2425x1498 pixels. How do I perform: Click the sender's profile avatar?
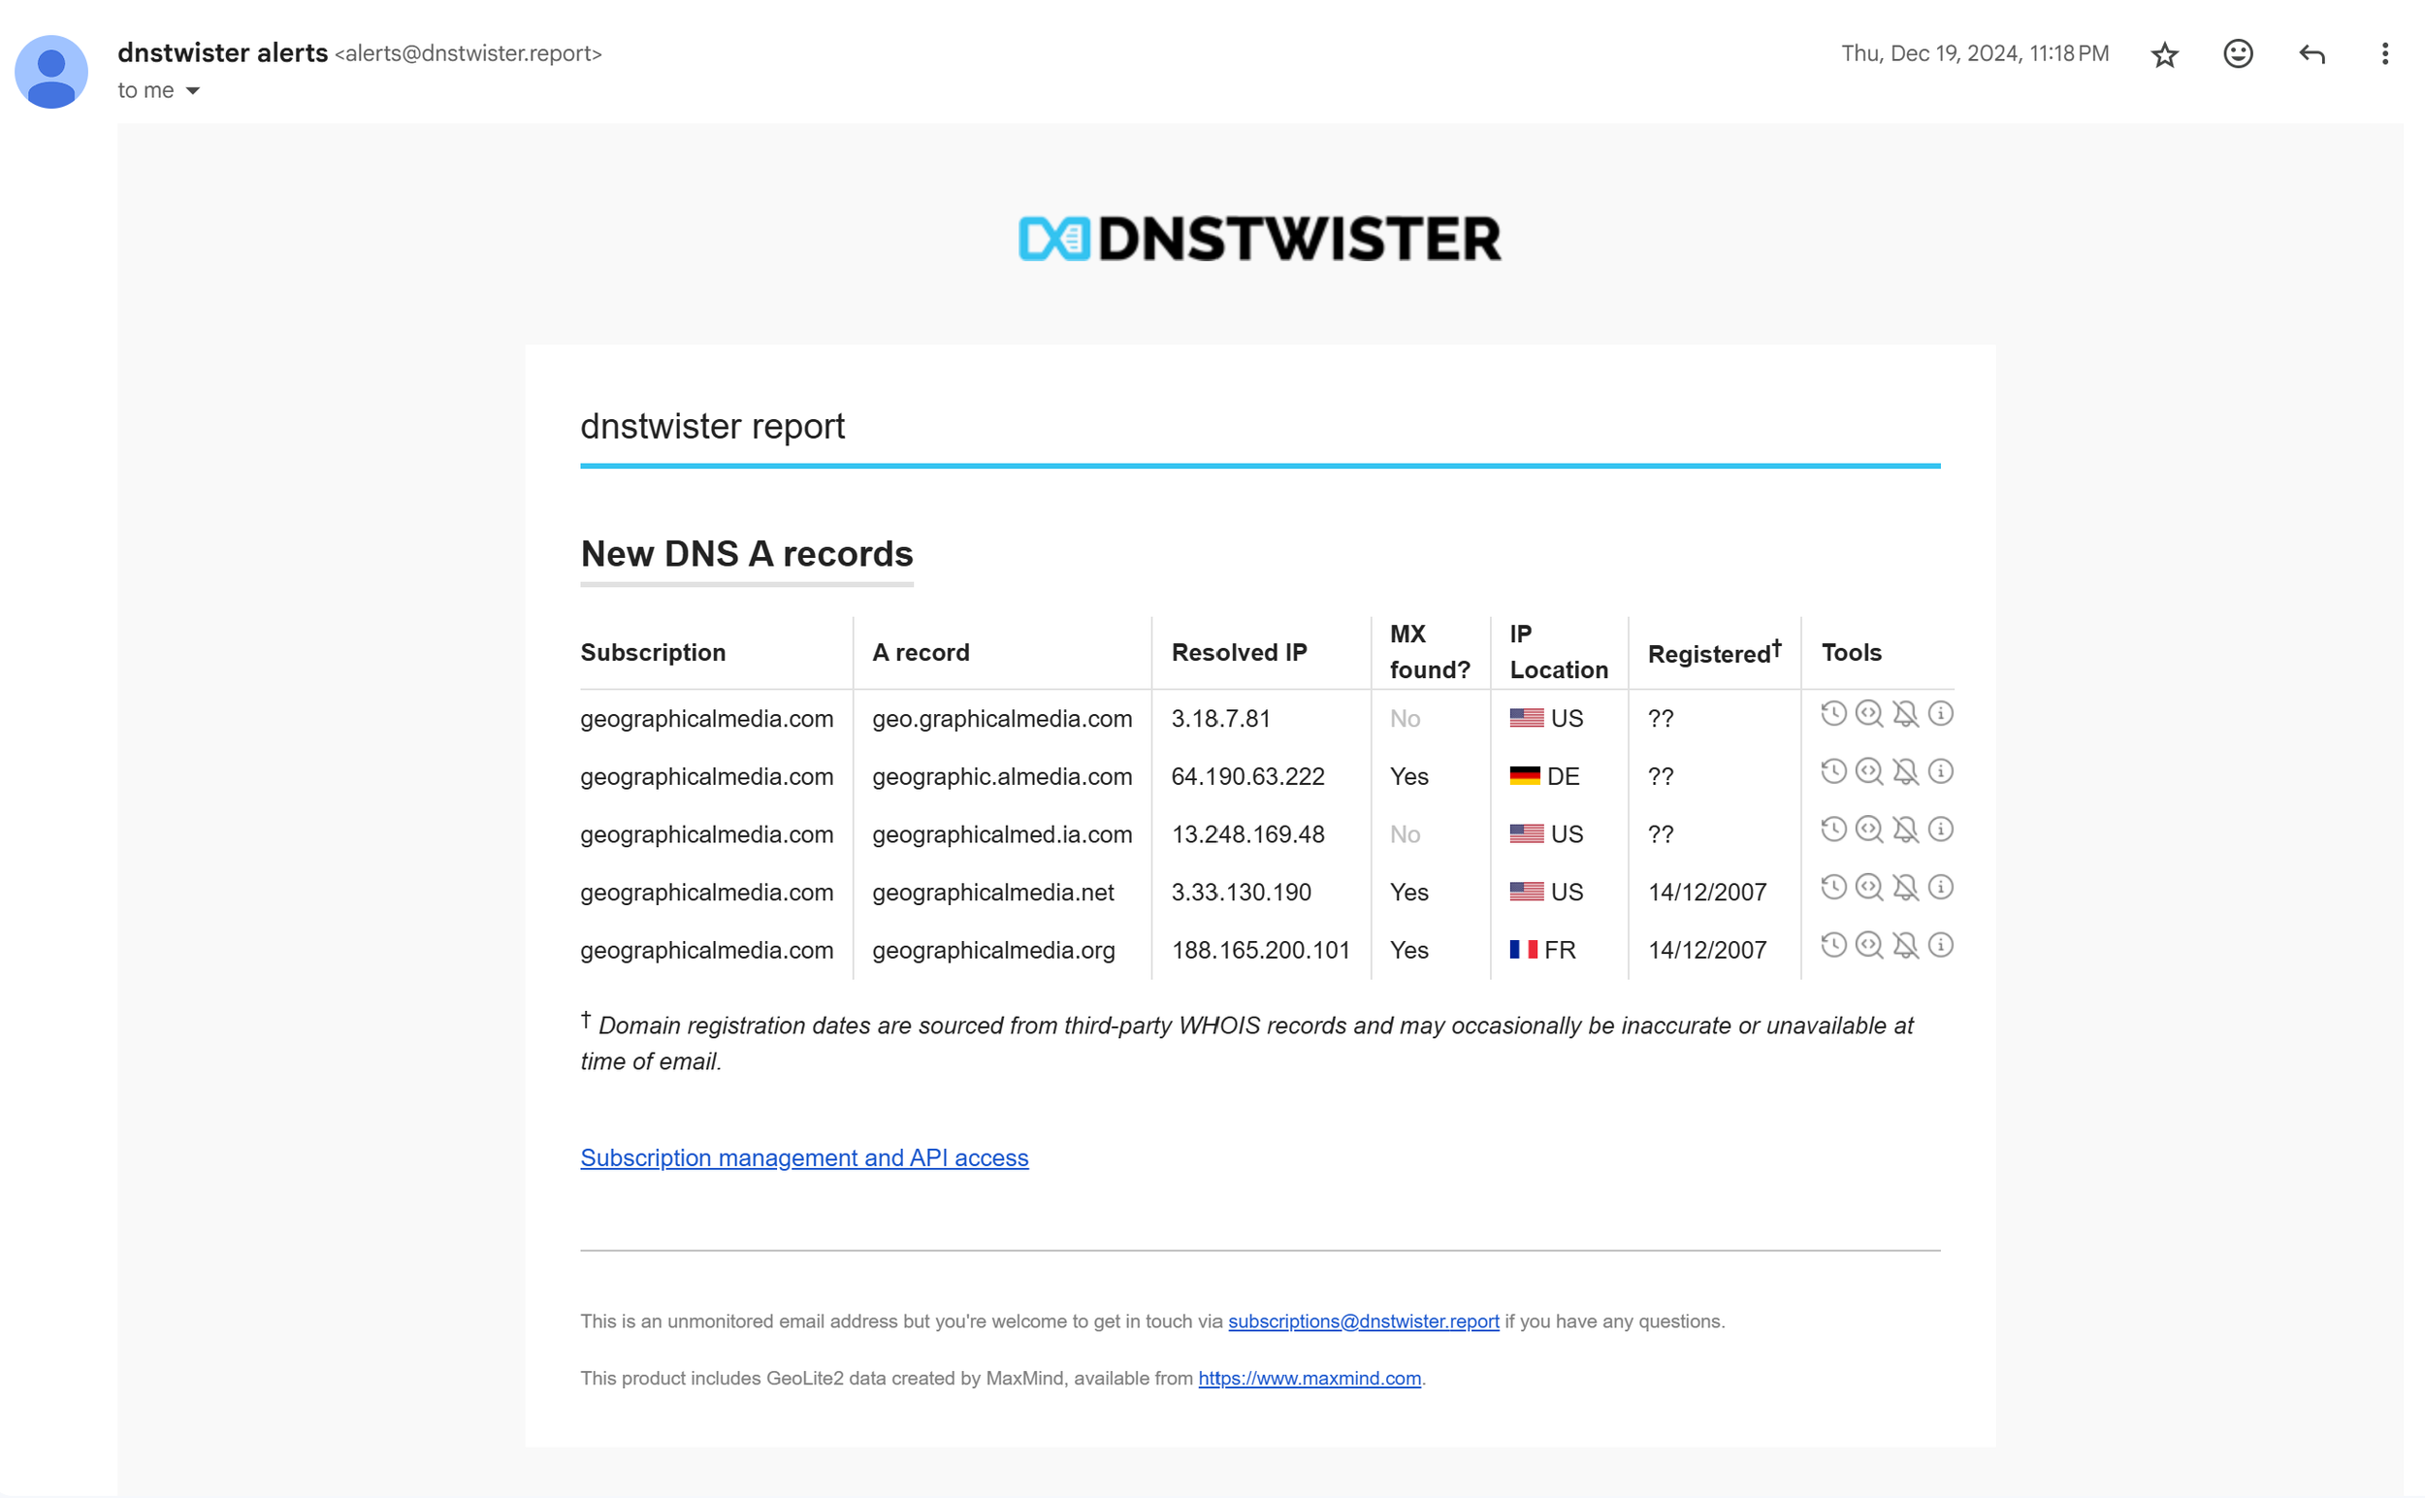50,72
